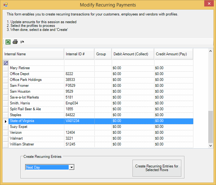
Task: Click the filter row icon under Internal Name
Action: (6, 63)
